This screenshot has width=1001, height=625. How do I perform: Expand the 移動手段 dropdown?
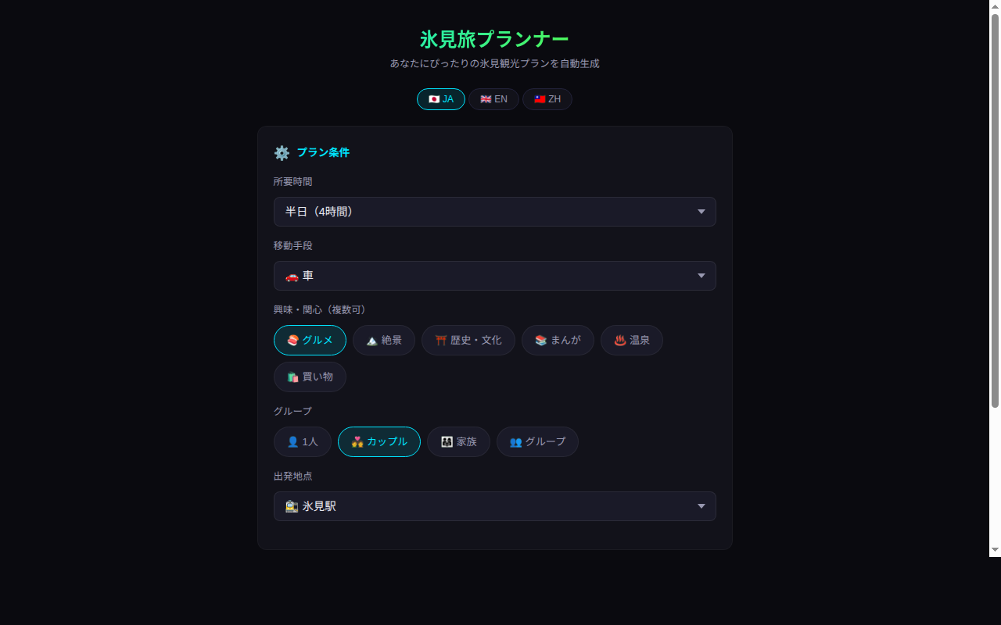point(494,276)
